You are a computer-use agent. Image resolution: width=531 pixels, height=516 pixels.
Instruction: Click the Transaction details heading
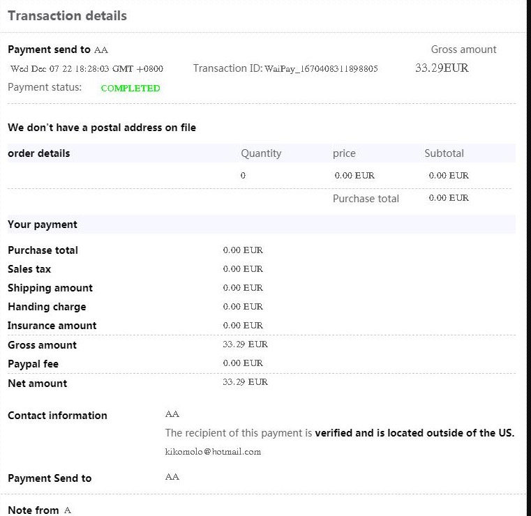tap(67, 15)
